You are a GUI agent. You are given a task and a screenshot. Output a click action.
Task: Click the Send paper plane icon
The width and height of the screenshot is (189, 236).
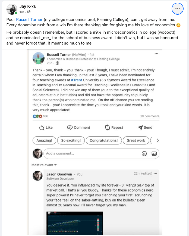pos(140,127)
